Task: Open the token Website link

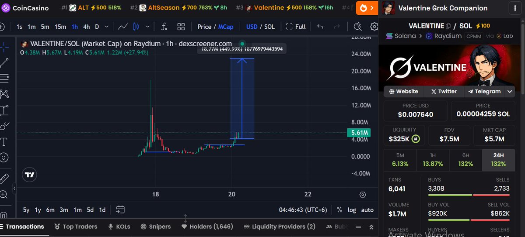Action: click(x=403, y=92)
